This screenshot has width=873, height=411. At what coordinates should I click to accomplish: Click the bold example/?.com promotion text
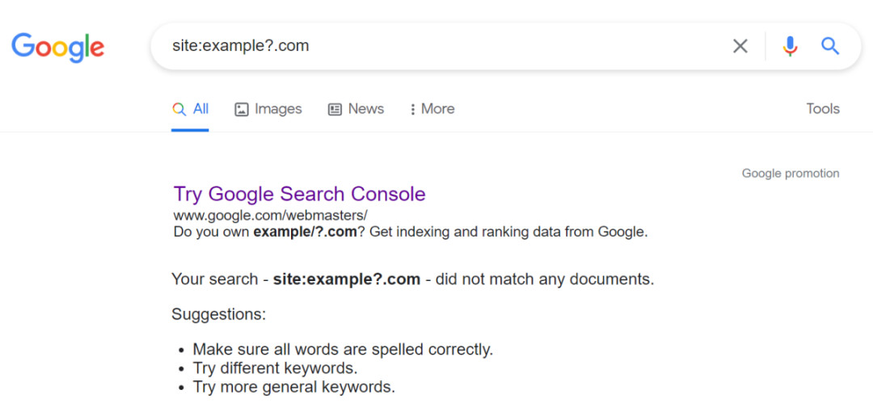pyautogui.click(x=305, y=233)
